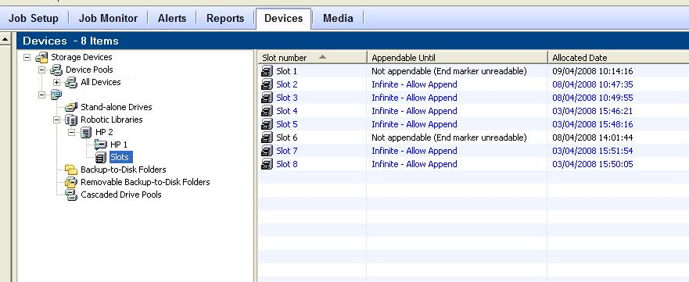Click the Slot 2 media icon
Image resolution: width=689 pixels, height=282 pixels.
[267, 84]
